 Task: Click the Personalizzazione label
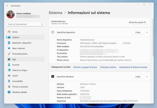coord(20,54)
